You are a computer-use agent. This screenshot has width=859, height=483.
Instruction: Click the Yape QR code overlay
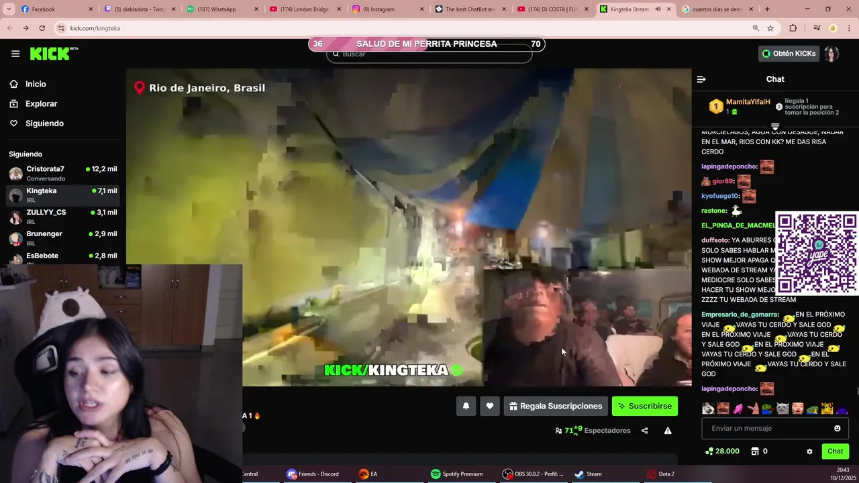click(817, 253)
